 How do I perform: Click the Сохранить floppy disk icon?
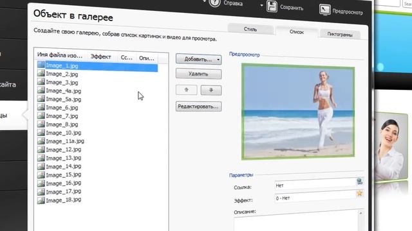[x=272, y=6]
